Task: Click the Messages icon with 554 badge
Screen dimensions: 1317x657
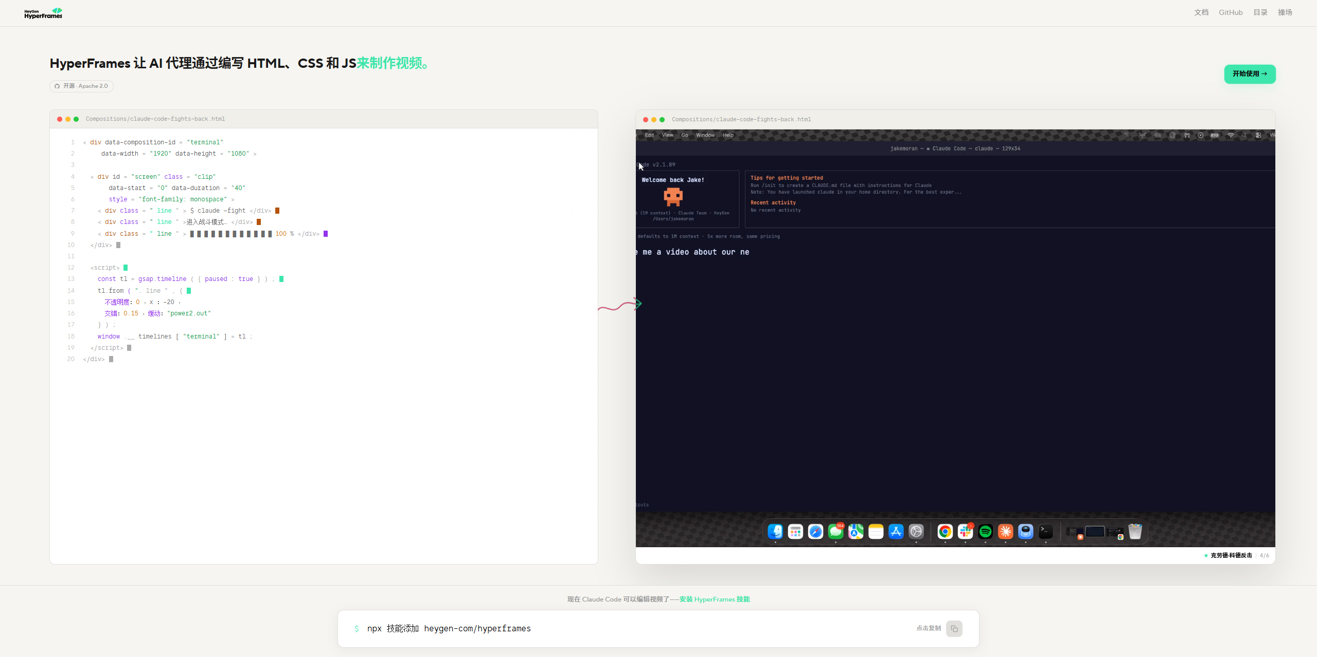Action: (835, 532)
